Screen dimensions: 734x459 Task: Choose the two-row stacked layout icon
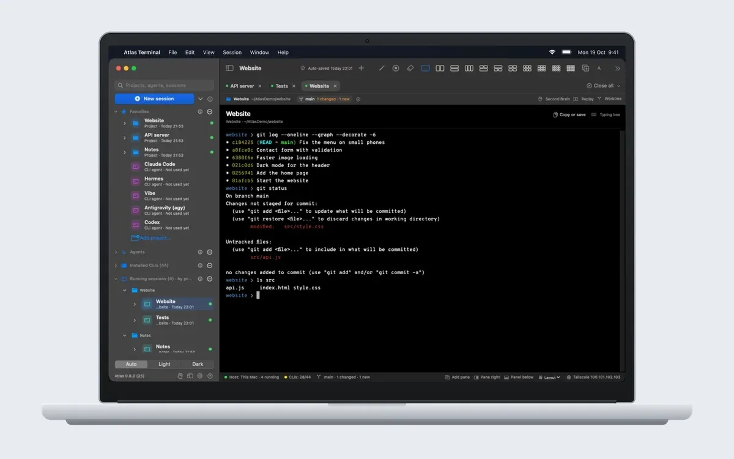coord(454,68)
